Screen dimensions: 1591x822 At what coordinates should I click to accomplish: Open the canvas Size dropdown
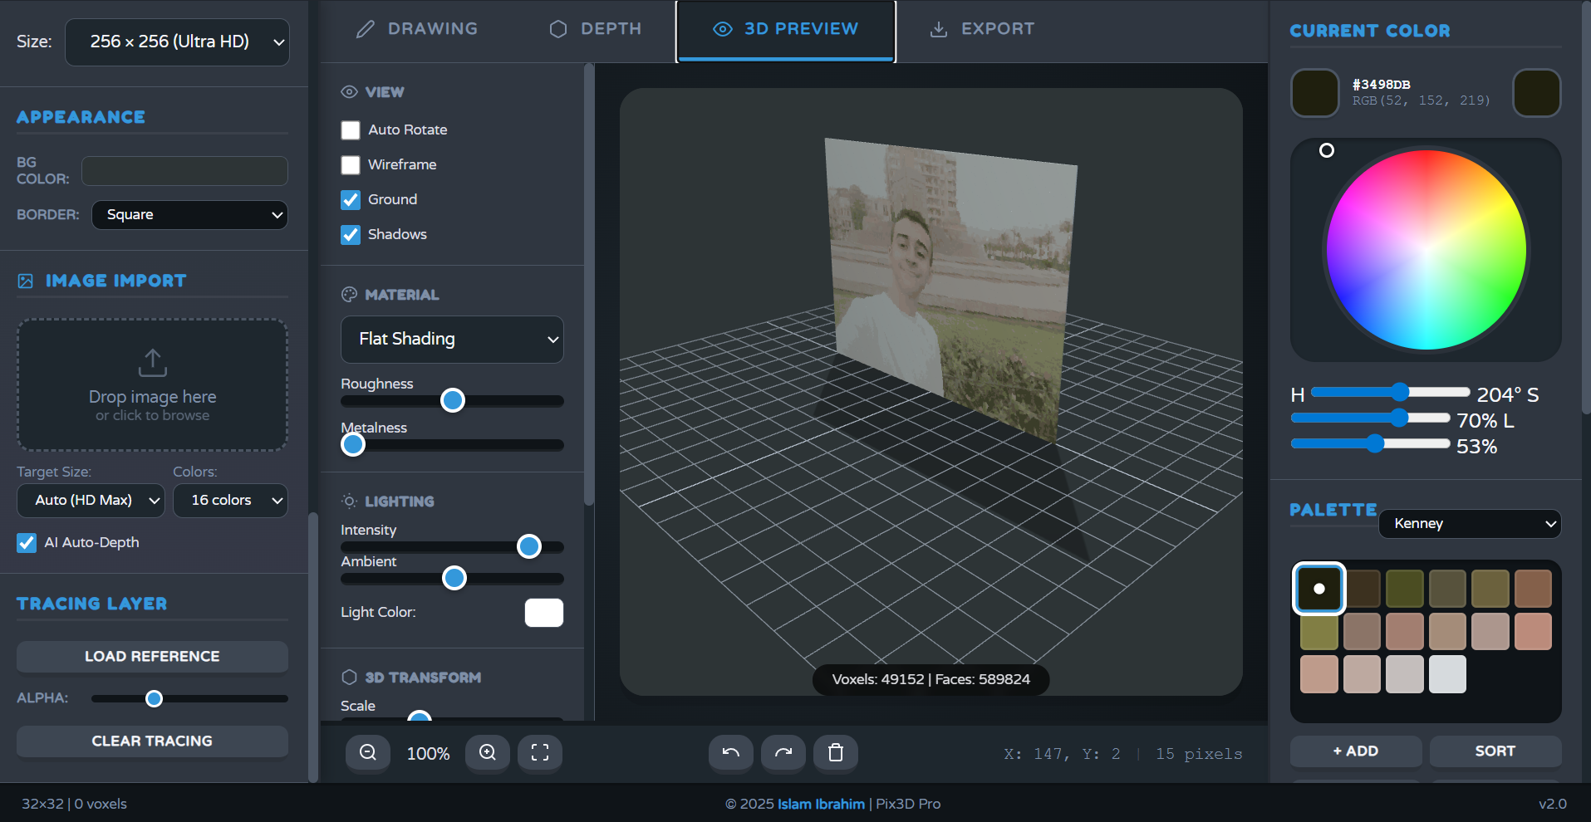(x=178, y=42)
